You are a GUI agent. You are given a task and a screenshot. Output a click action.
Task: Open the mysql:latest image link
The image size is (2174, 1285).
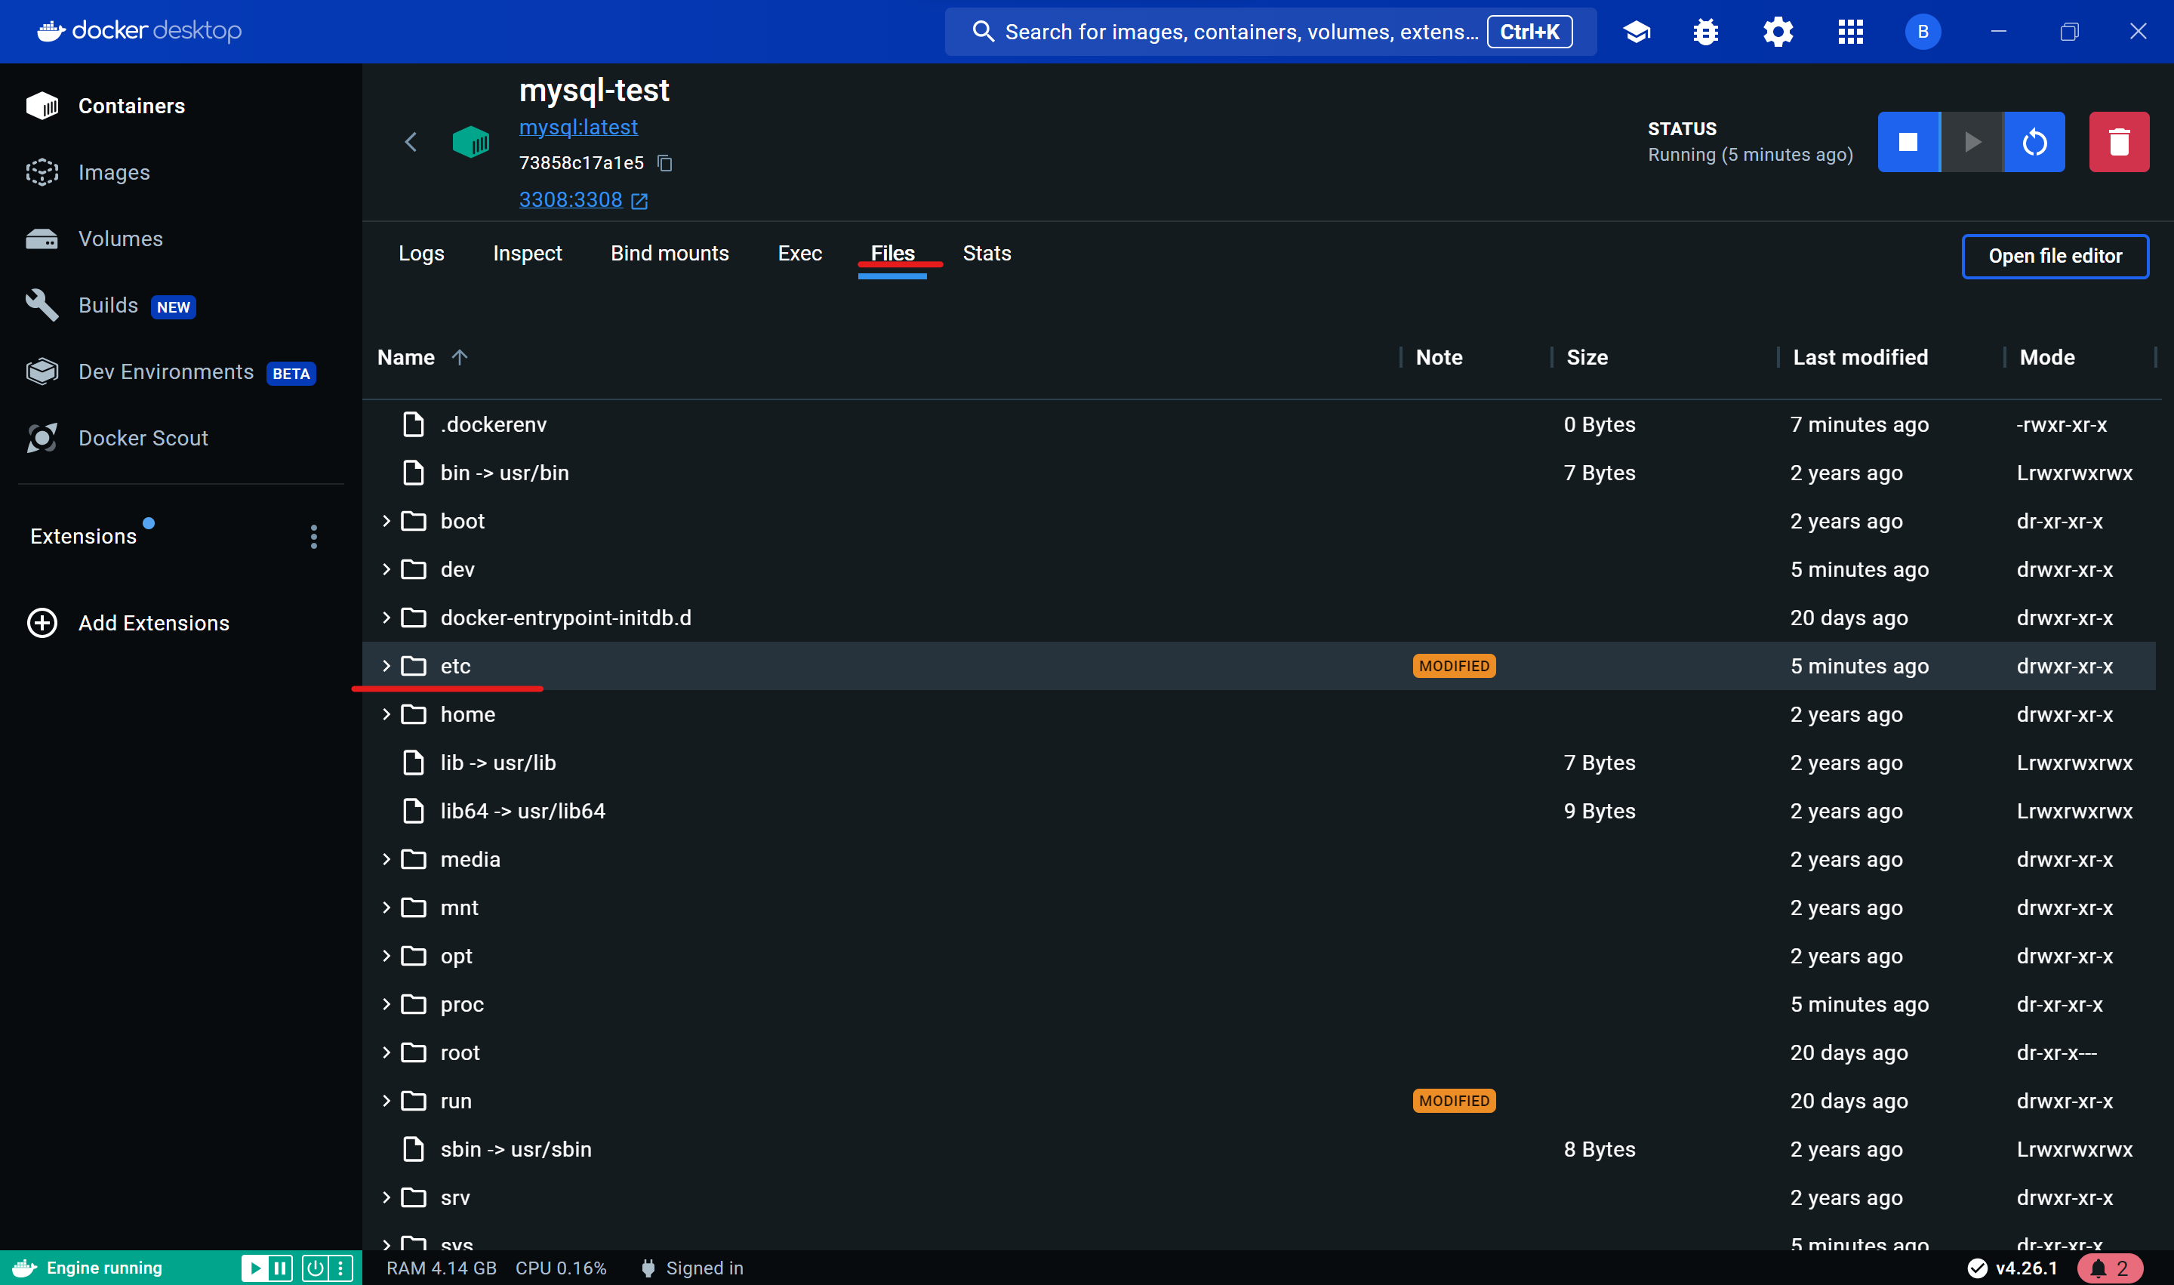(x=577, y=128)
